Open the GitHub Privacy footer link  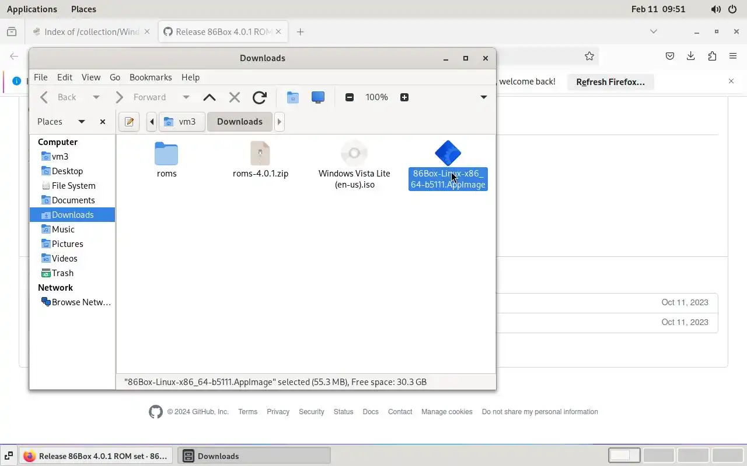click(278, 412)
